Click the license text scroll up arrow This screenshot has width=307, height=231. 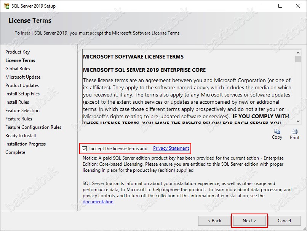point(298,53)
